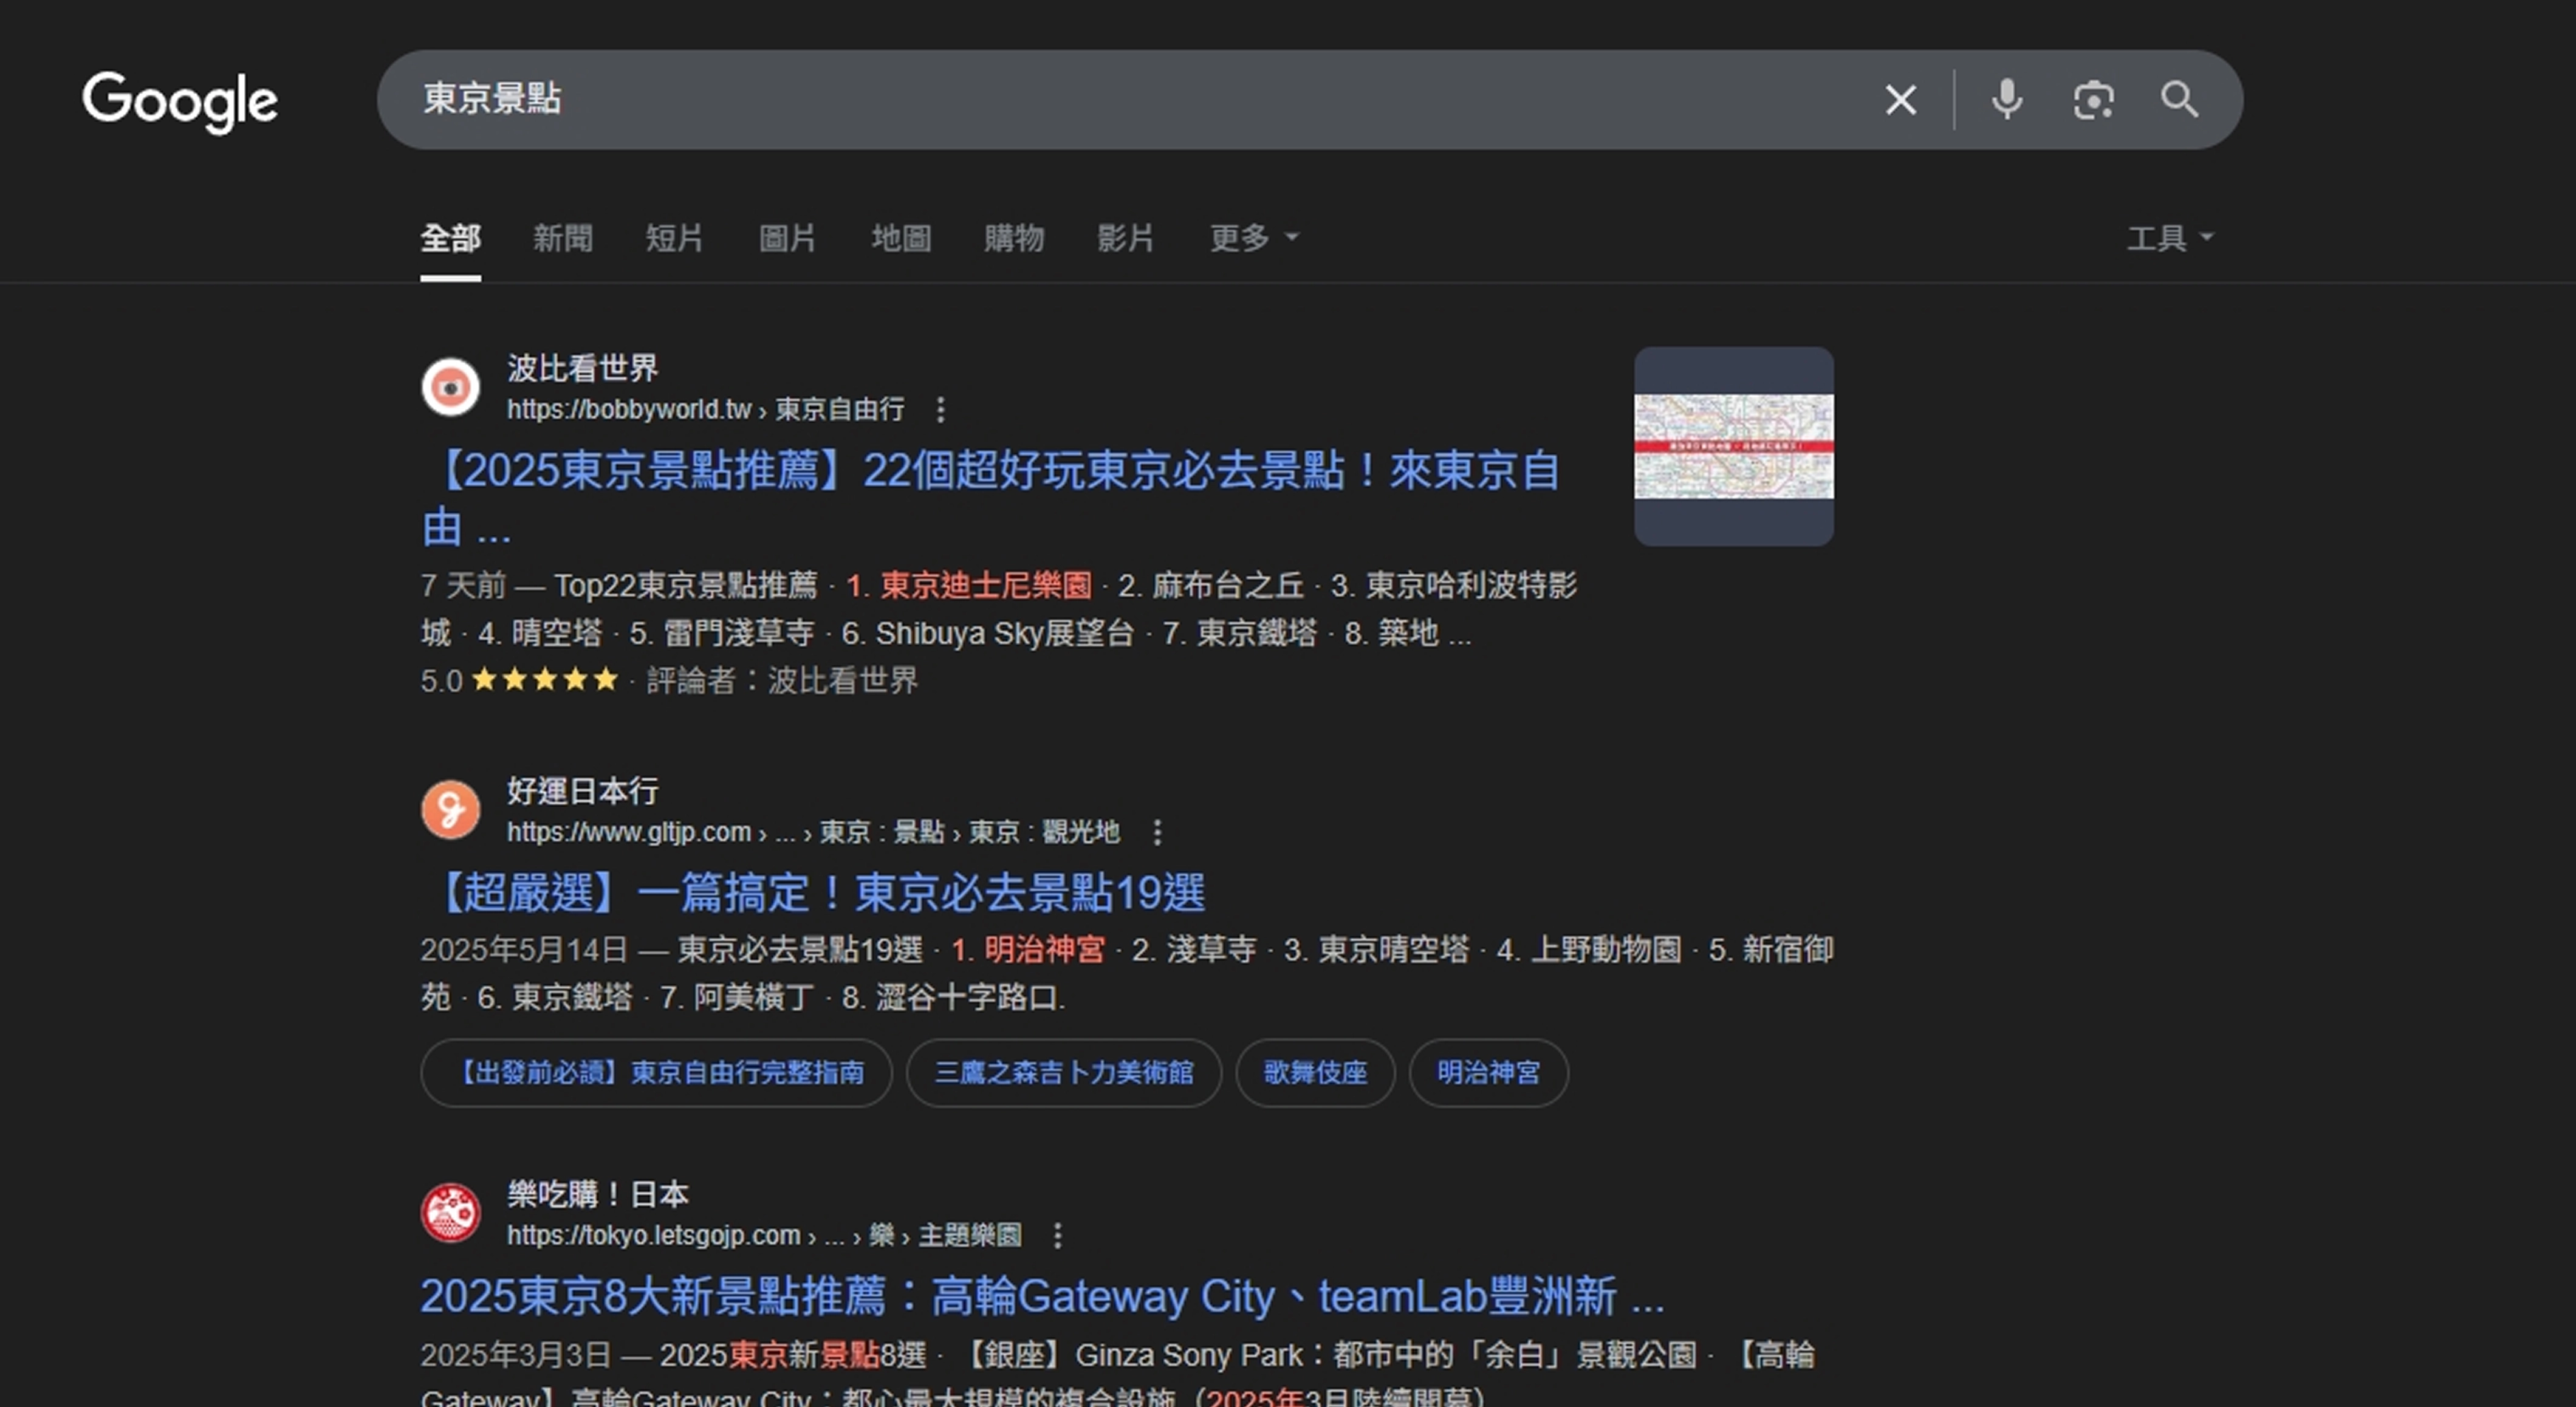Click the https://bobbyworld.tw URL breadcrumb
Screen dimensions: 2576x1407
coord(705,409)
